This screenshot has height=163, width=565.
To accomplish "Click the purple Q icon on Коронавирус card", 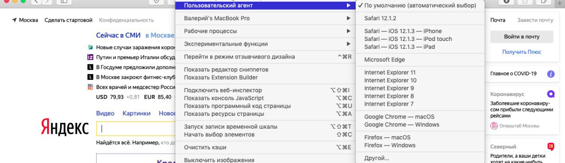I will (x=551, y=94).
